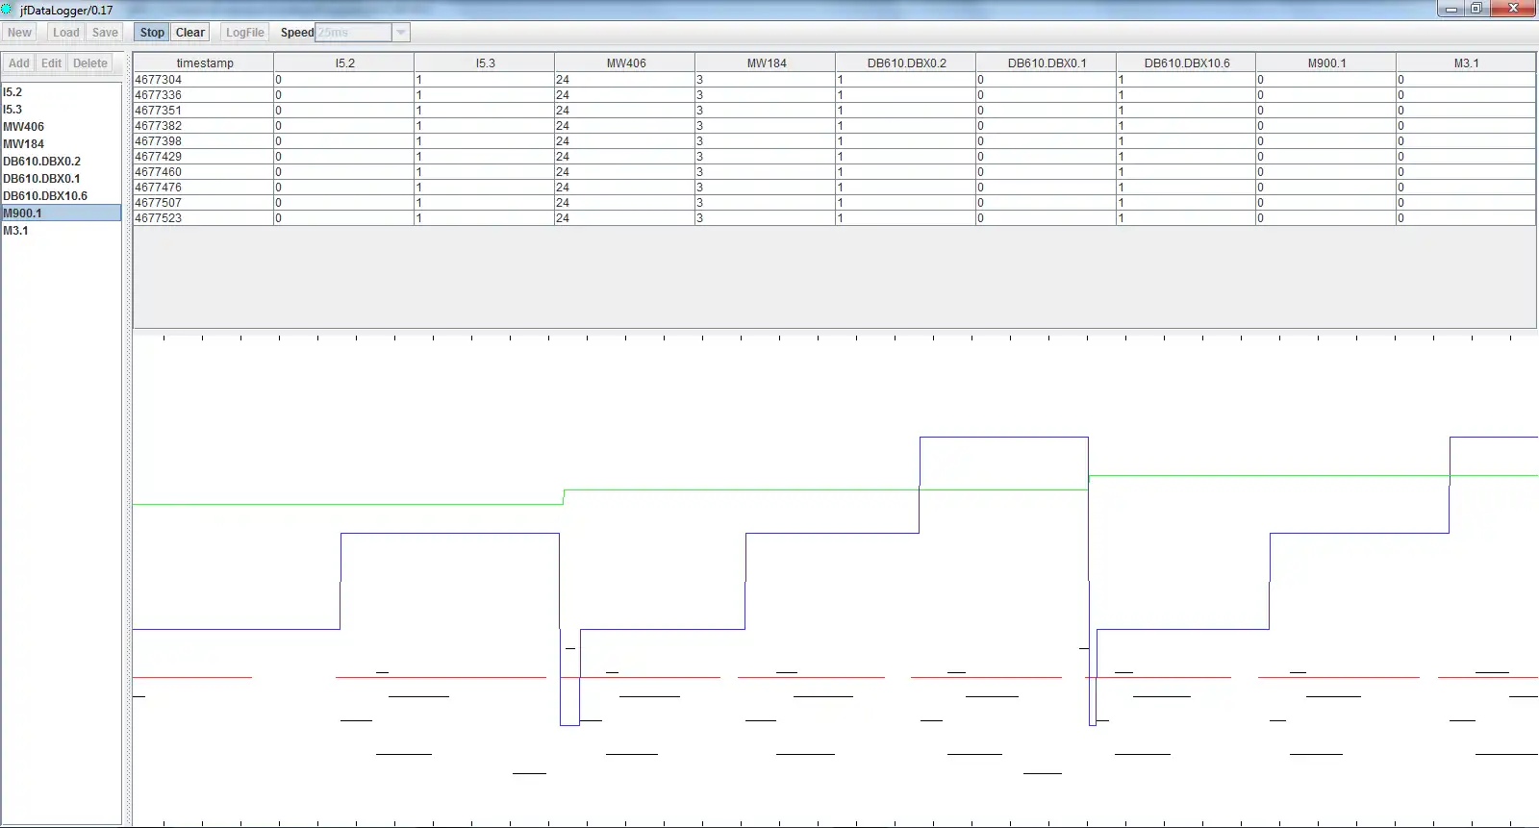Click the DB610.DBX10.6 column header

coord(1187,63)
